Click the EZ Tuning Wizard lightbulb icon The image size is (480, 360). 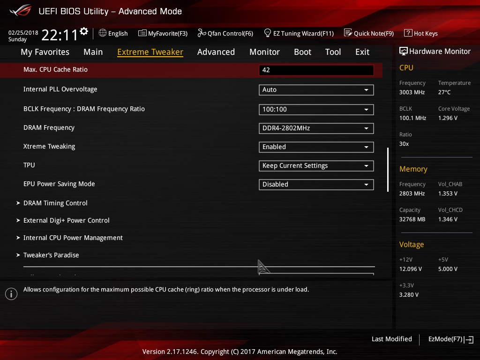[267, 33]
